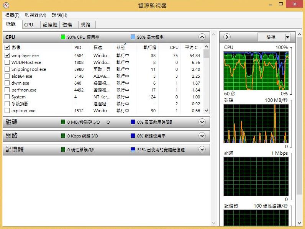Click the 磁碟 activity graph
This screenshot has width=305, height=229.
point(256,123)
